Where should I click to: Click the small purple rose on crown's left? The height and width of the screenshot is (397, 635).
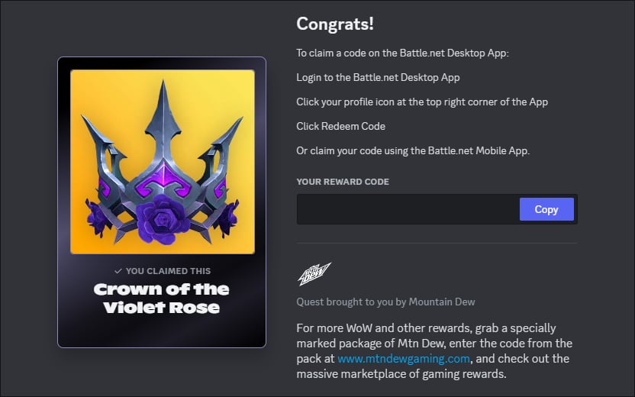pos(100,216)
